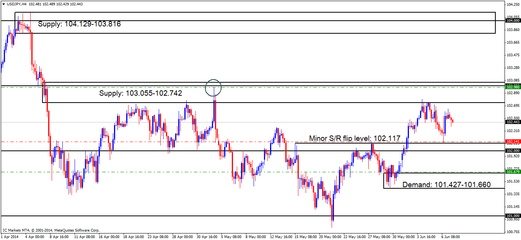Select the circle object marking the 30 Apr wick

click(213, 88)
